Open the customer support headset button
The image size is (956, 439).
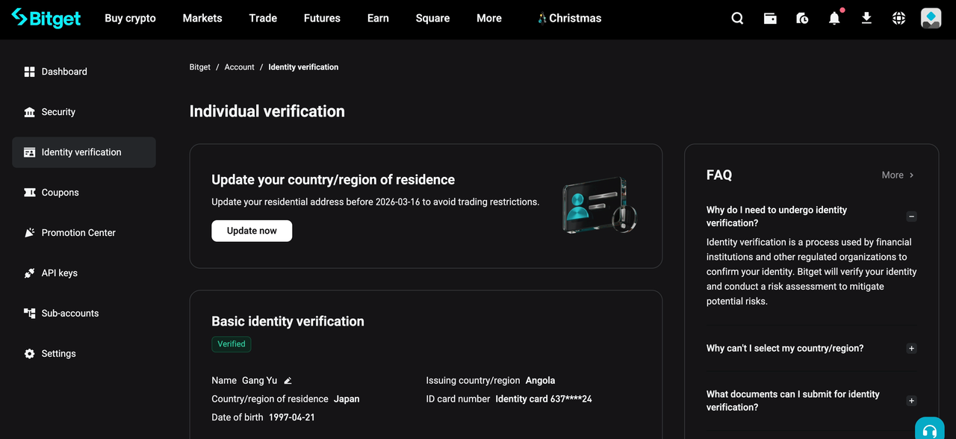coord(929,431)
